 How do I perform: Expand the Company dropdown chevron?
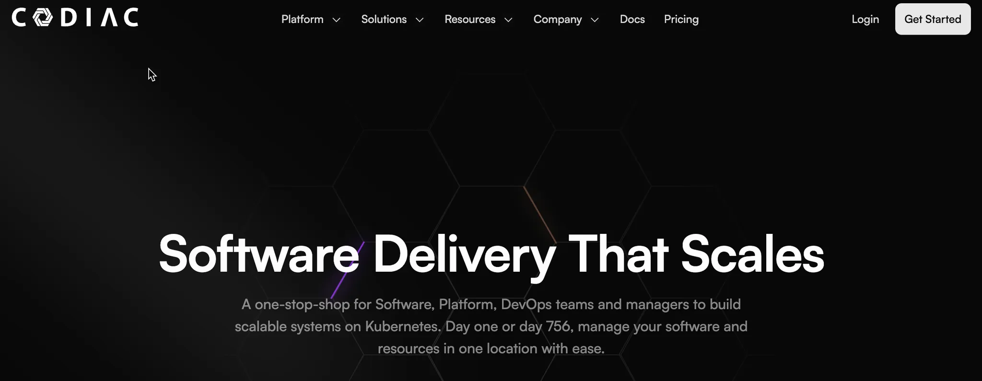click(x=595, y=20)
